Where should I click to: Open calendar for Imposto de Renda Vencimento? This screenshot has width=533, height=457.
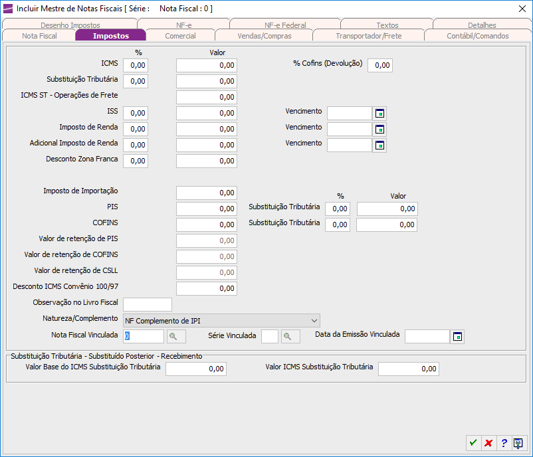379,130
